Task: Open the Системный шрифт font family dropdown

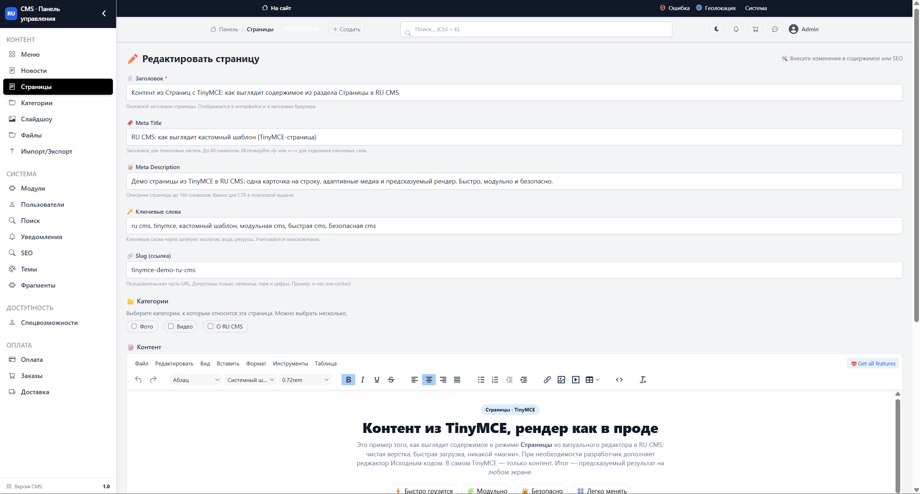Action: coord(251,380)
